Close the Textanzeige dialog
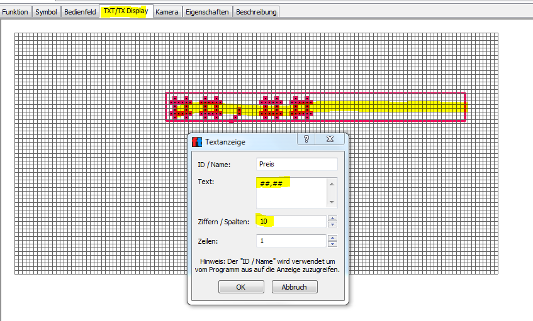533x321 pixels. (x=328, y=139)
